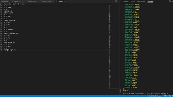The height and width of the screenshot is (97, 173).
Task: Change indentation via Spaces: 4 status item
Action: point(160,96)
